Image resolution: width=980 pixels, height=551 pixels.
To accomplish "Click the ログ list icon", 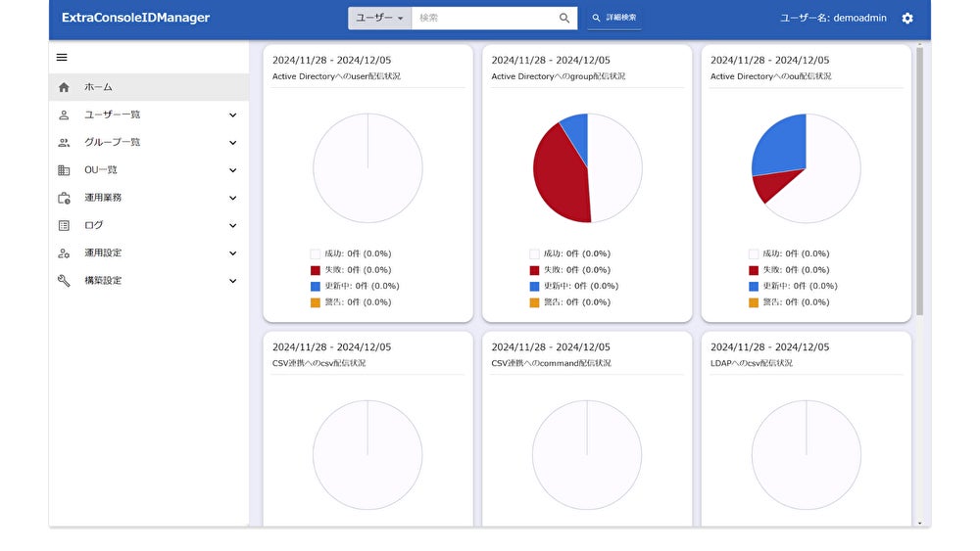I will 64,225.
